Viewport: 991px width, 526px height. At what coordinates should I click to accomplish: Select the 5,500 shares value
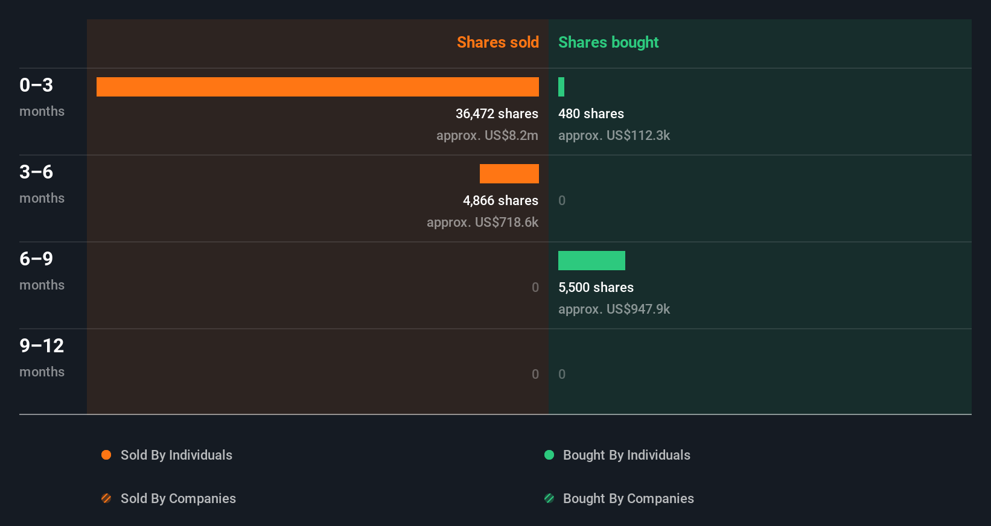(596, 287)
